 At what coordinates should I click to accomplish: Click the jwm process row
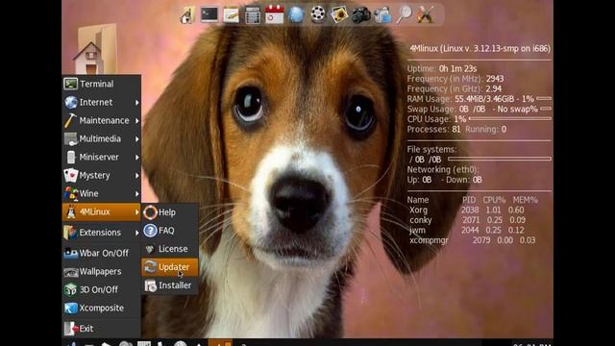(x=467, y=231)
